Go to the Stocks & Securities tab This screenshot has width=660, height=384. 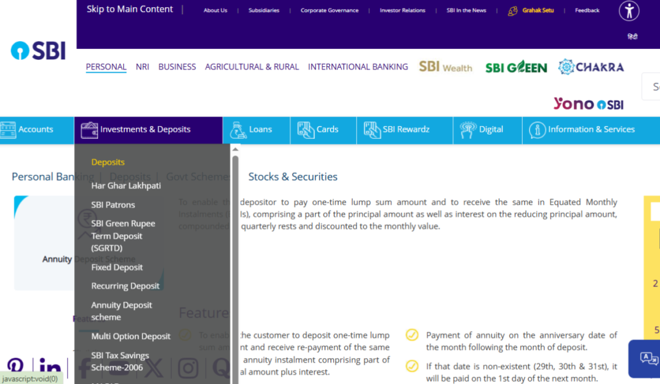click(x=293, y=177)
